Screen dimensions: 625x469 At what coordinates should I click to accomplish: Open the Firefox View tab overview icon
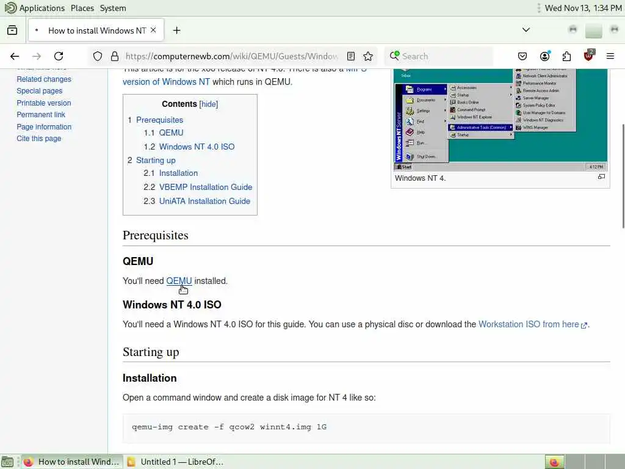[x=12, y=31]
